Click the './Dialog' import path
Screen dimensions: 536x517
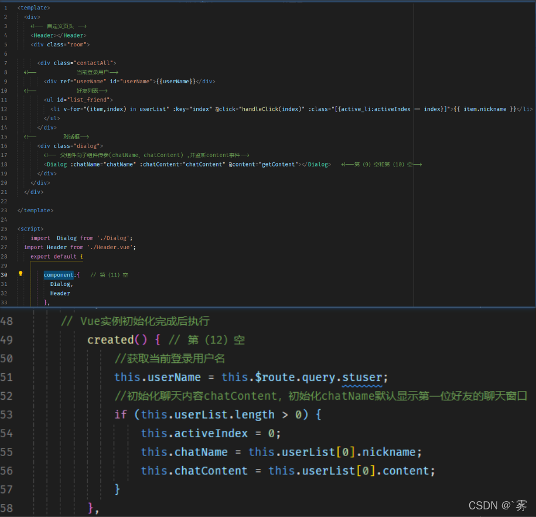(x=113, y=238)
